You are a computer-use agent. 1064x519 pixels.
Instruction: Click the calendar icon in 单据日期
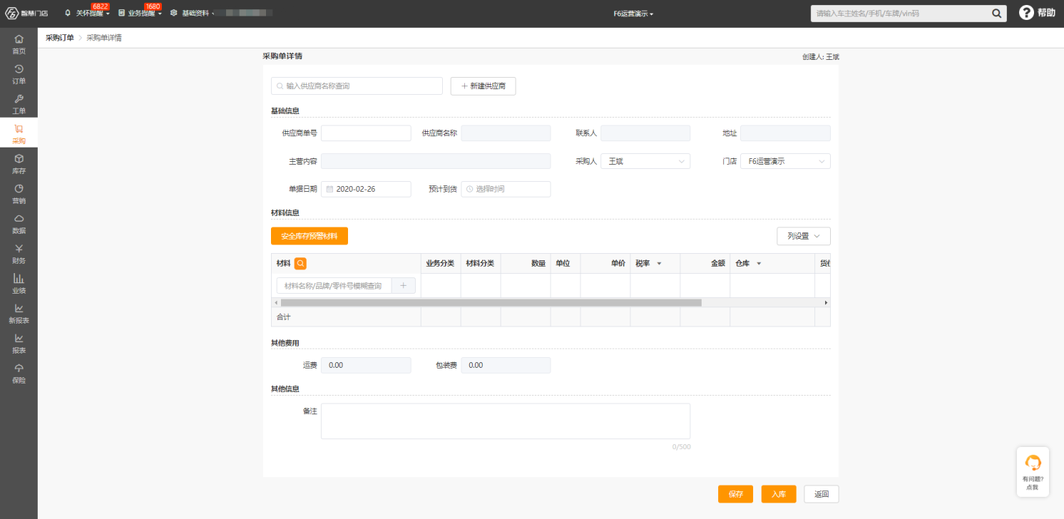[x=329, y=189]
